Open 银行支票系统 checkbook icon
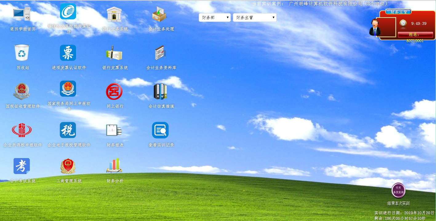The height and width of the screenshot is (221, 436). 114,53
